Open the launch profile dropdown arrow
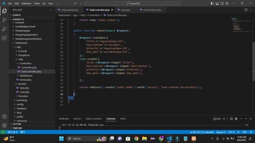 coord(227,119)
